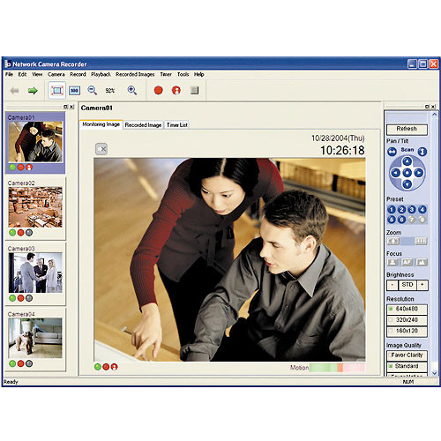Go to camera Preset 6
The image size is (441, 441).
click(x=401, y=220)
